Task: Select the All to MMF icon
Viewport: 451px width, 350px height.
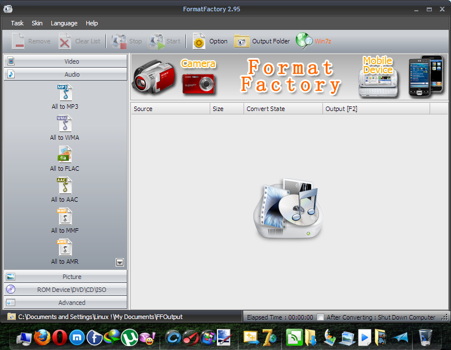Action: tap(65, 216)
